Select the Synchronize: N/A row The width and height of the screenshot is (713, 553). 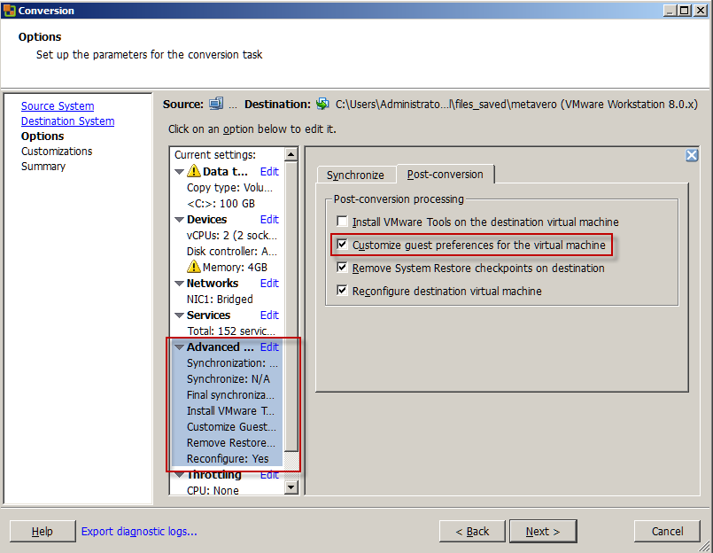click(227, 378)
